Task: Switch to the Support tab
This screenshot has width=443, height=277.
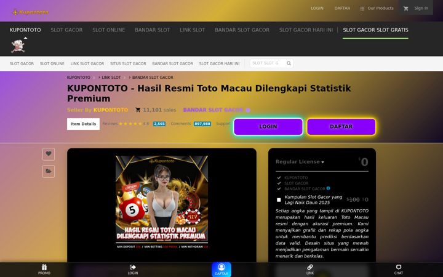Action: pos(223,124)
